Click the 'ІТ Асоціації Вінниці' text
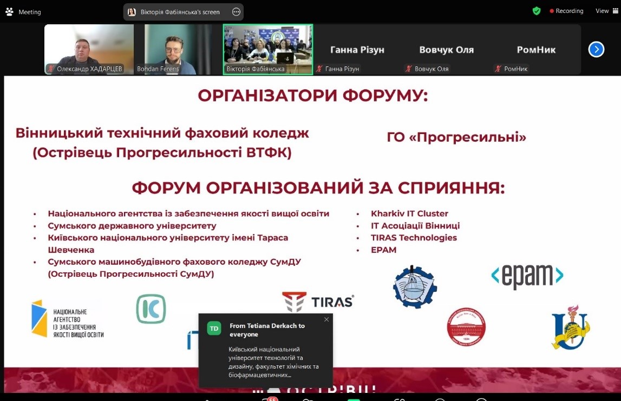Image resolution: width=621 pixels, height=401 pixels. click(415, 226)
